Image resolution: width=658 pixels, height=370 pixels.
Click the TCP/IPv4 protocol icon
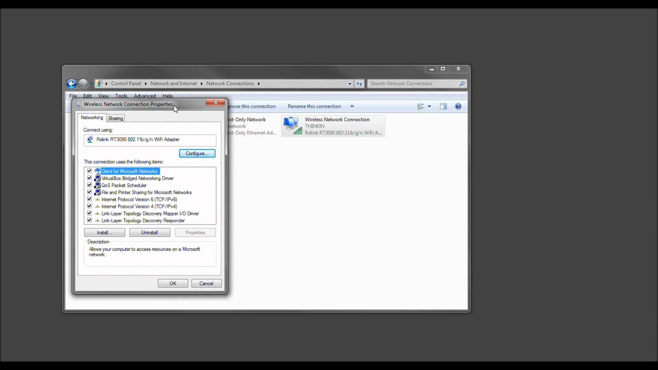click(x=97, y=206)
